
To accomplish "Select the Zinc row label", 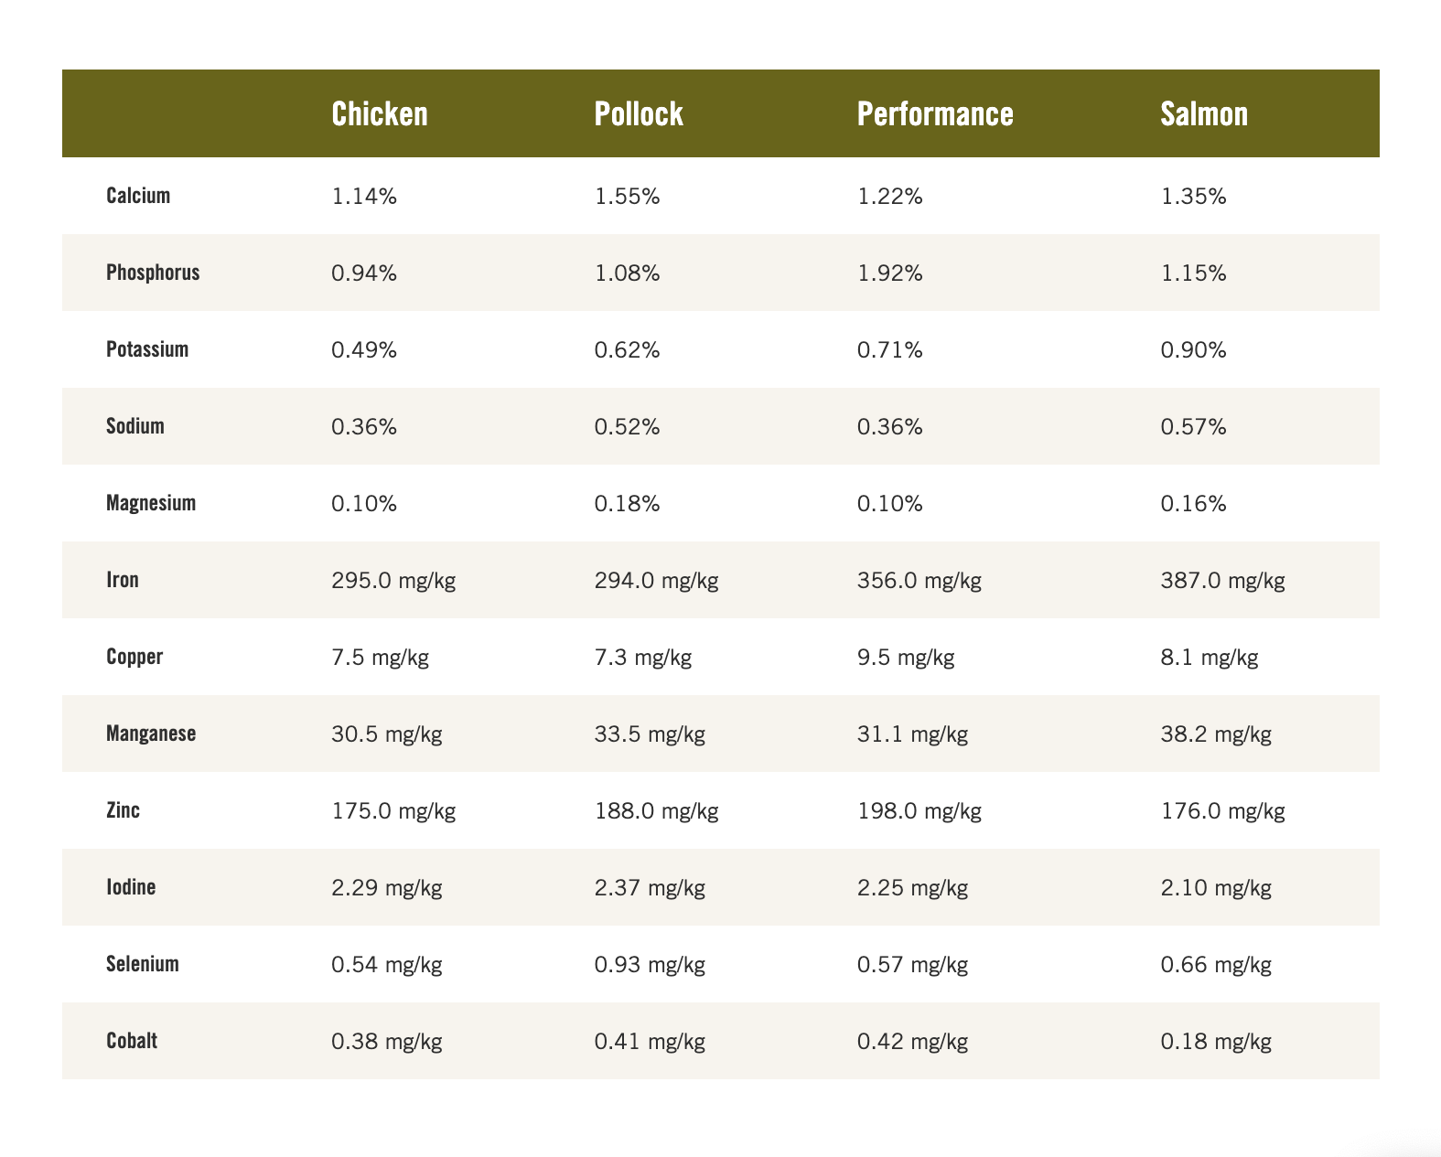I will [123, 810].
